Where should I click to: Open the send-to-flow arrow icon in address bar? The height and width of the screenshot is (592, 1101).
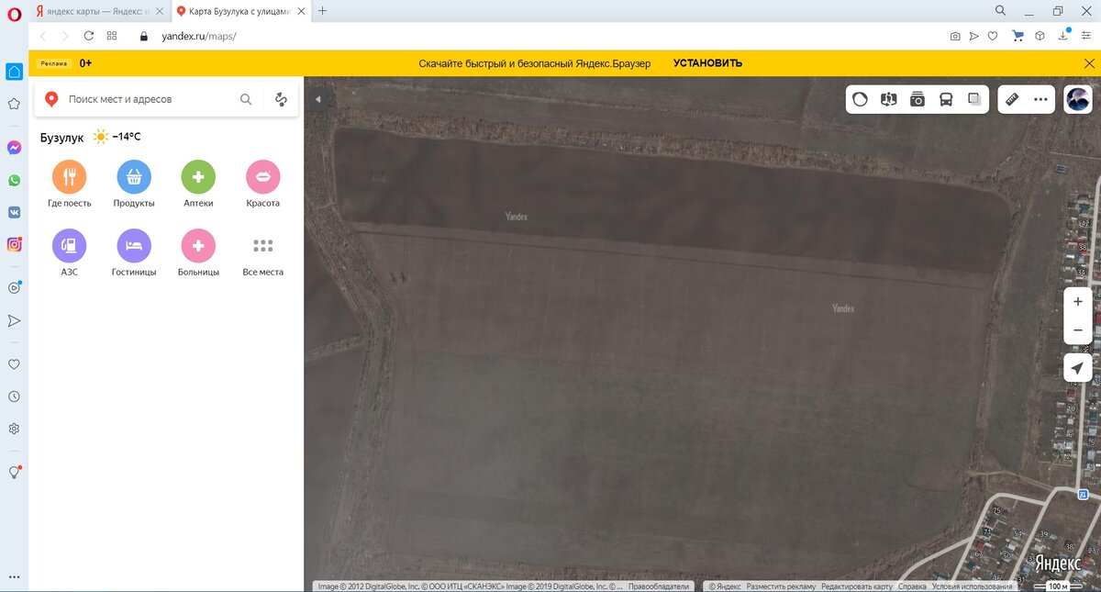974,37
